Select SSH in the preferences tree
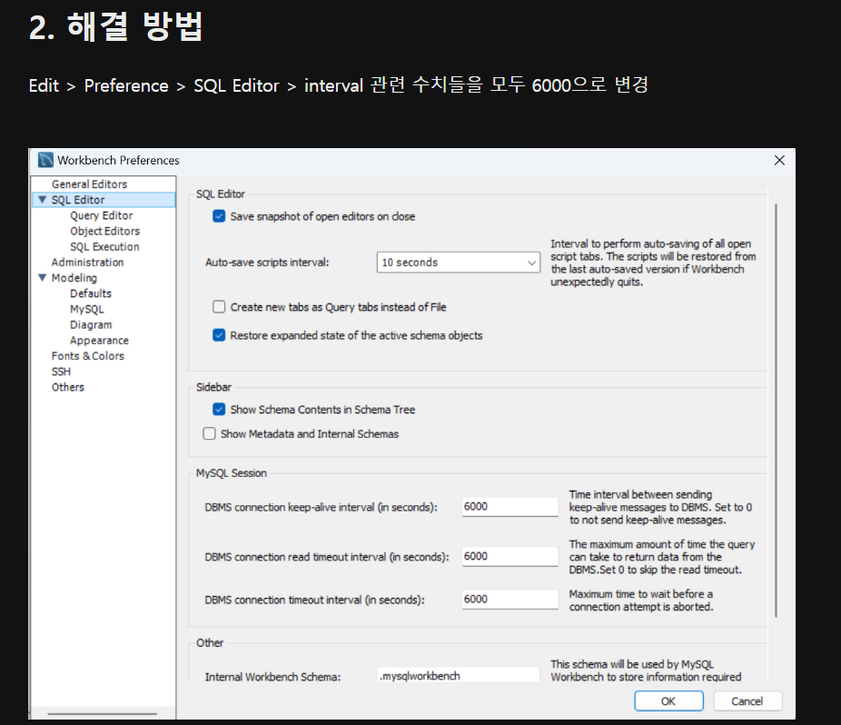 pos(61,372)
